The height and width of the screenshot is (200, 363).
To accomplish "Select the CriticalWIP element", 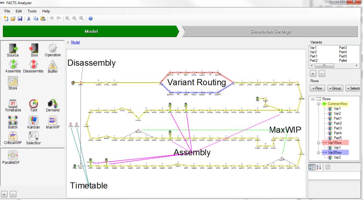I will tap(13, 138).
